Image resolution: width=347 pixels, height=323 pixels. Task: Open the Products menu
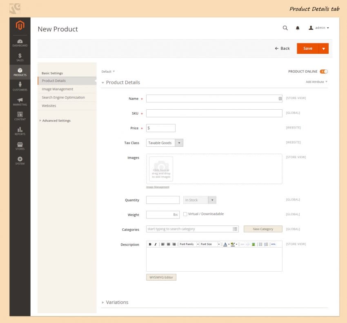[20, 72]
